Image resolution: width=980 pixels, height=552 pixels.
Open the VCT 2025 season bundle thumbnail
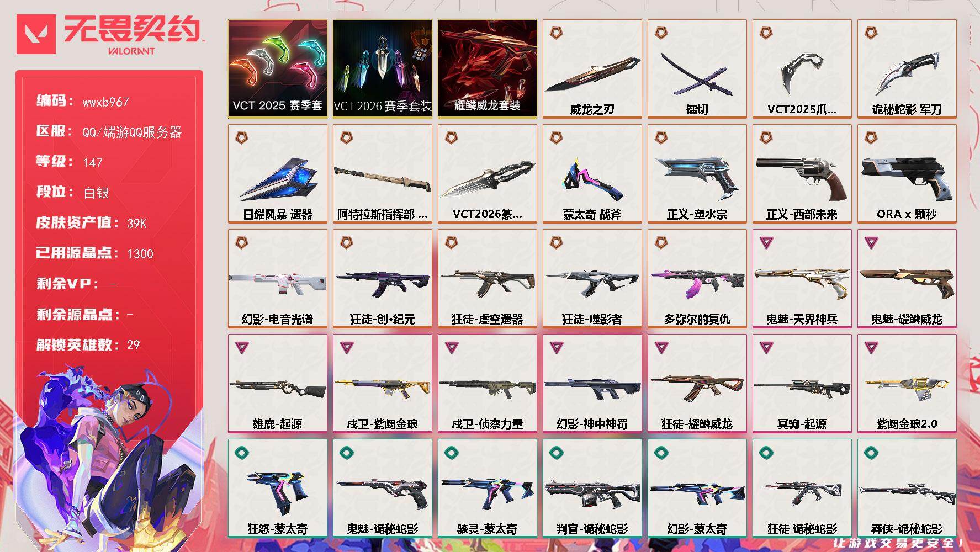277,68
